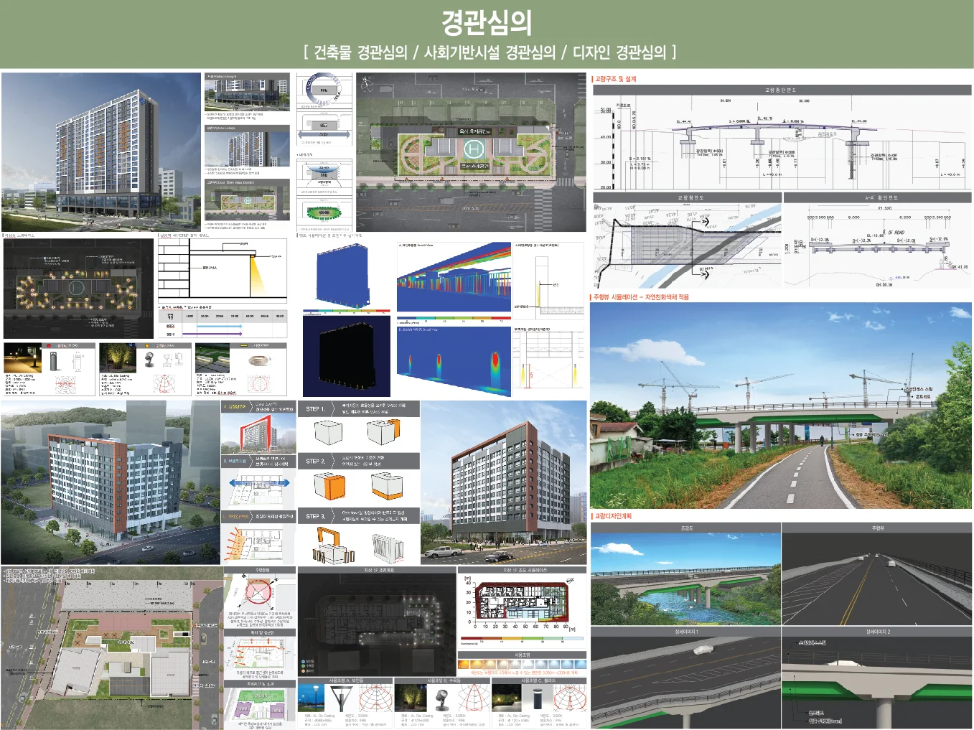Open the 1F illuminance simulation floor plan
This screenshot has width=974, height=730.
pyautogui.click(x=521, y=601)
